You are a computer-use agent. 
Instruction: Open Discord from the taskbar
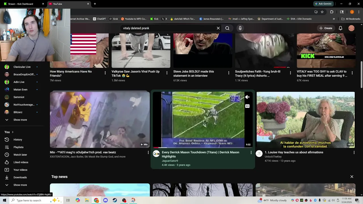(x=105, y=200)
